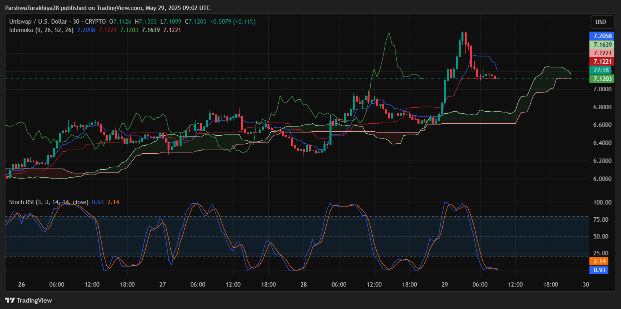Image resolution: width=621 pixels, height=309 pixels.
Task: Click the date label 27 on time axis
Action: [162, 285]
